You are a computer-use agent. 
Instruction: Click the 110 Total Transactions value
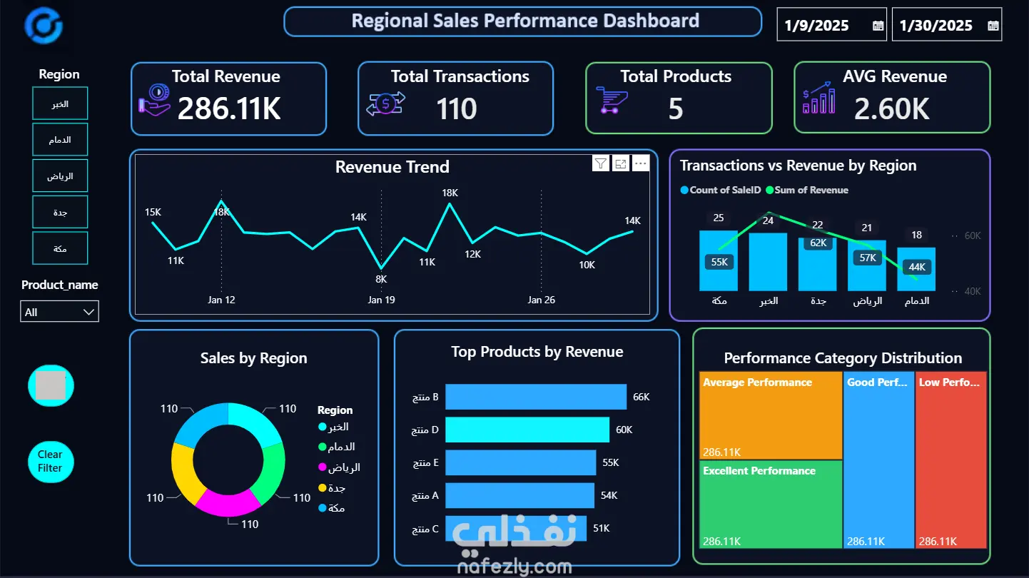(457, 109)
